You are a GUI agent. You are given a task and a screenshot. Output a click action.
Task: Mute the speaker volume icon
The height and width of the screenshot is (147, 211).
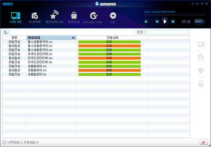(146, 22)
